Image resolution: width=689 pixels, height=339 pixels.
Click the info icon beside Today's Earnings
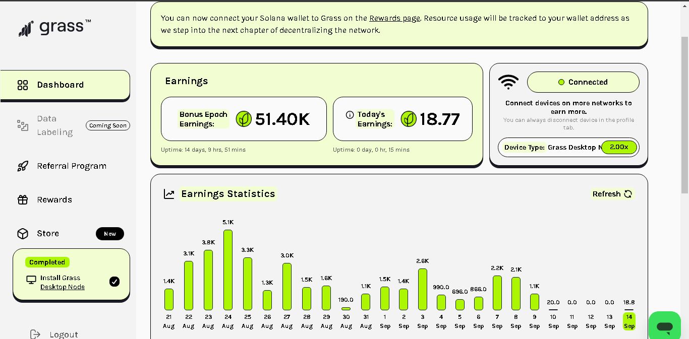click(350, 115)
